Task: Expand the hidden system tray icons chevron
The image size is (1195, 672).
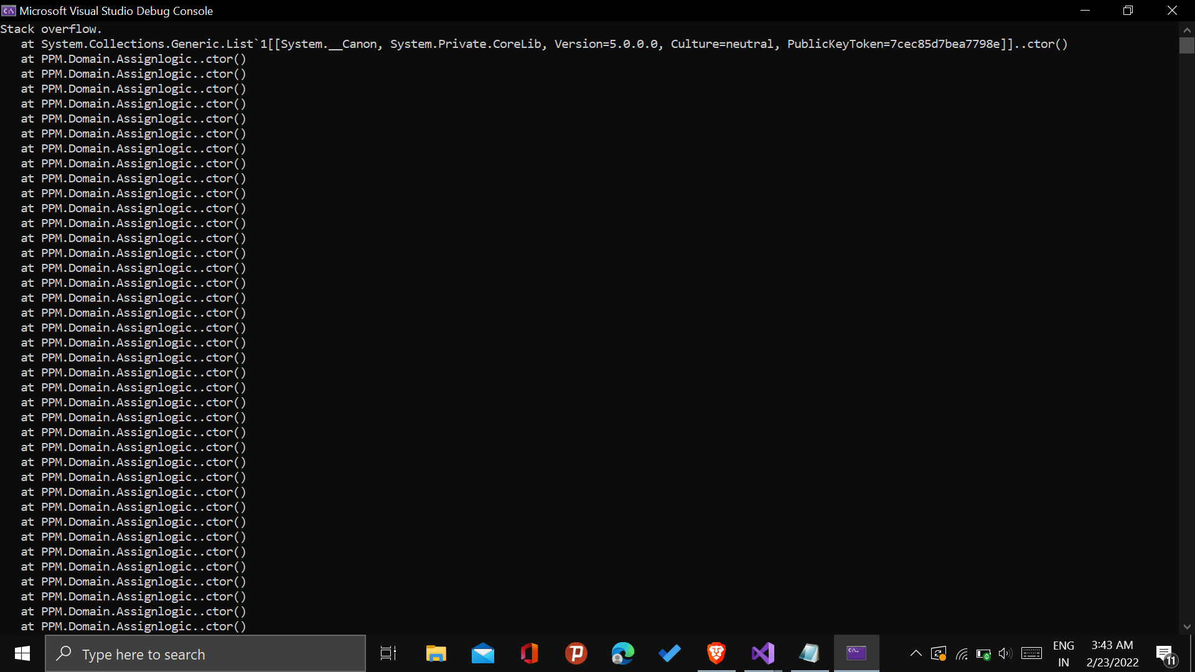Action: tap(916, 653)
